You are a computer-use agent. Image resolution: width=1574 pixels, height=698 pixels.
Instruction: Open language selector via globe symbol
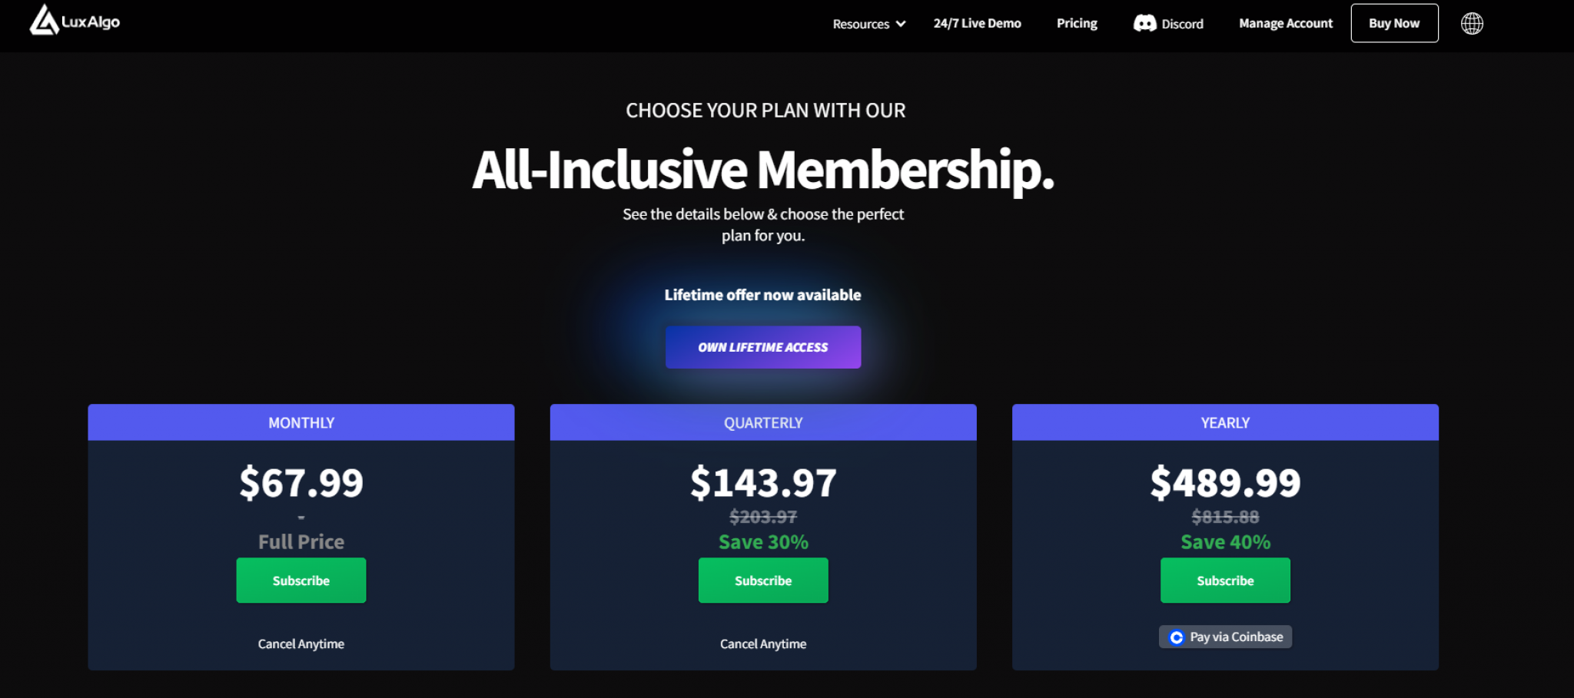(1470, 22)
